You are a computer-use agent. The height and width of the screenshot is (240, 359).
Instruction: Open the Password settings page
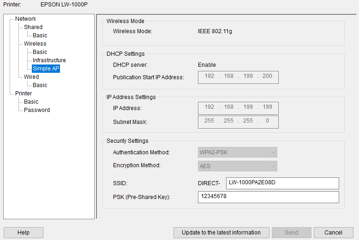click(37, 110)
